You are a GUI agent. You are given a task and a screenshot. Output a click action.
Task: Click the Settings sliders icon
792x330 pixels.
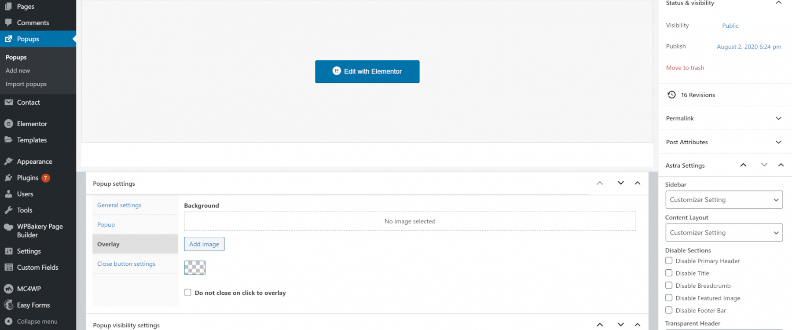pos(8,251)
